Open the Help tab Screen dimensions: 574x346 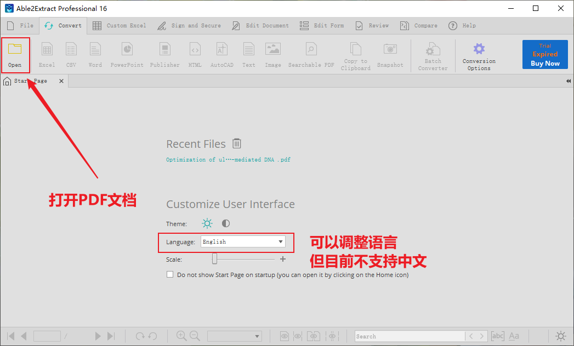(x=462, y=26)
